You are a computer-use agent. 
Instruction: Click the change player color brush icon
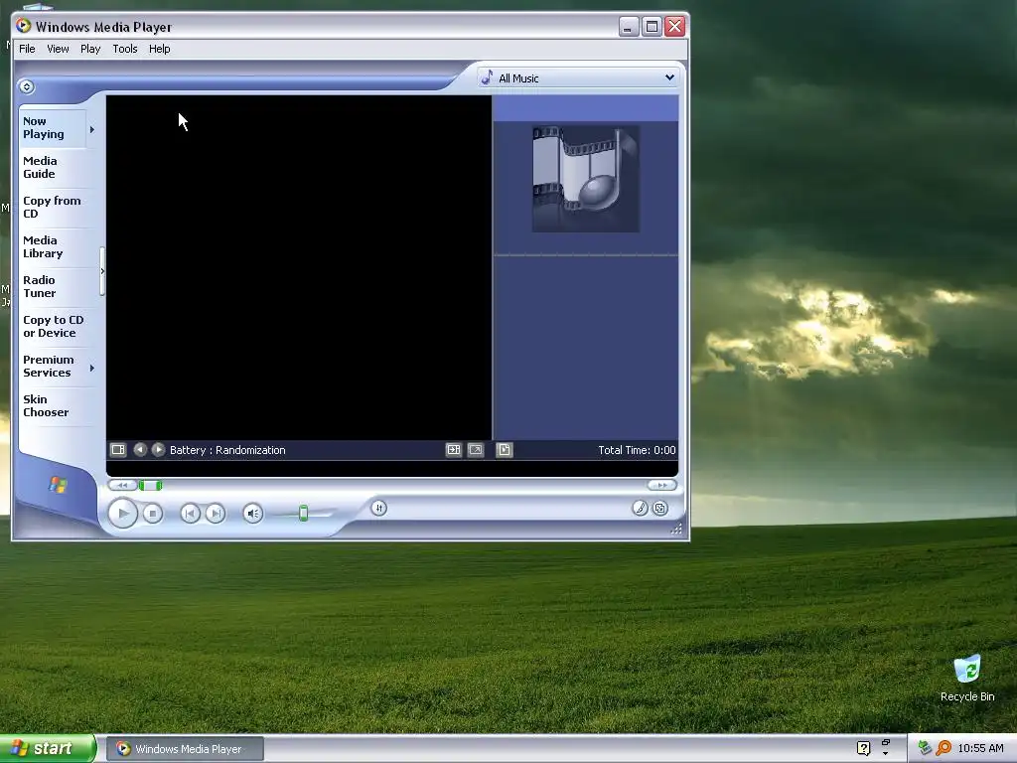click(x=641, y=508)
